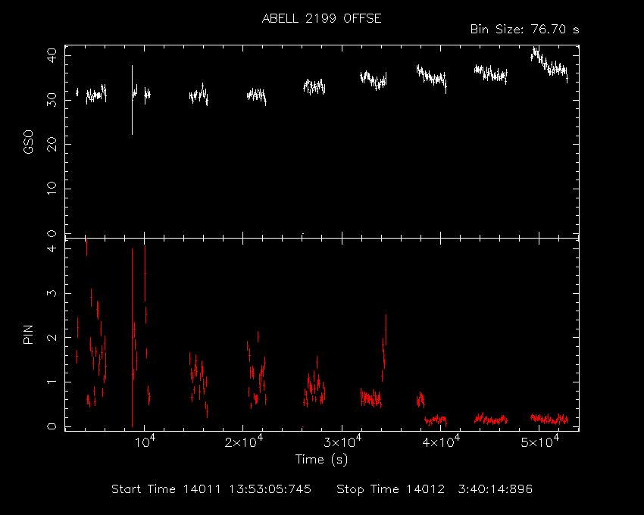The image size is (644, 515).
Task: Click the plot title 'ABELL 2199 OFFSE'
Action: pyautogui.click(x=321, y=18)
